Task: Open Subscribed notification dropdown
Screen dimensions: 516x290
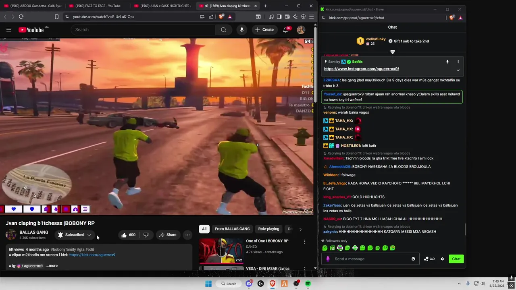Action: click(75, 235)
